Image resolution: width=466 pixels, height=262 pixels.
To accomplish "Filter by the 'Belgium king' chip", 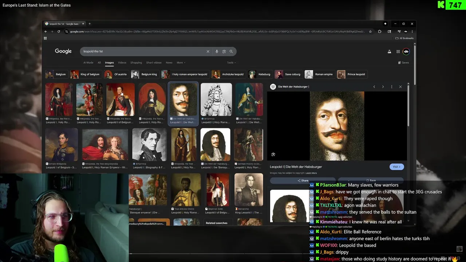I will click(x=145, y=74).
